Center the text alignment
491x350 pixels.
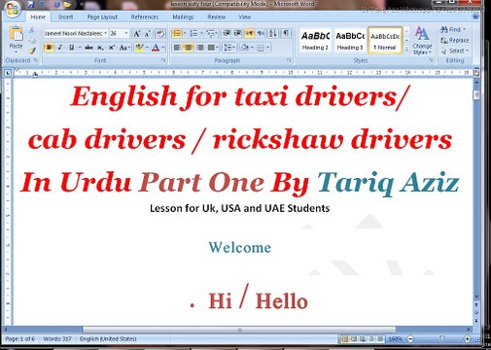tap(189, 48)
